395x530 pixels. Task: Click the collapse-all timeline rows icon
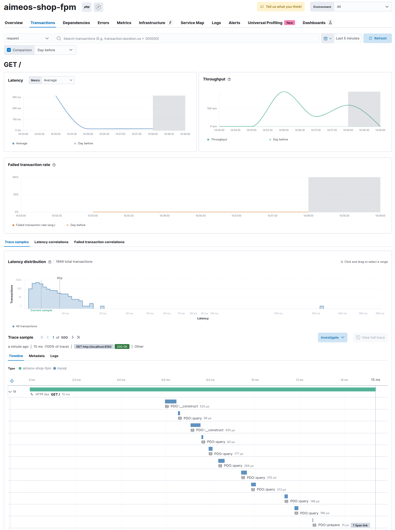pyautogui.click(x=12, y=381)
